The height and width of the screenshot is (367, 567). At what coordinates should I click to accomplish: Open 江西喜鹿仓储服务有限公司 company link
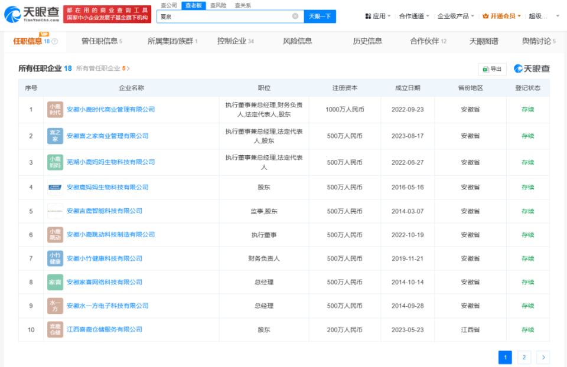103,329
